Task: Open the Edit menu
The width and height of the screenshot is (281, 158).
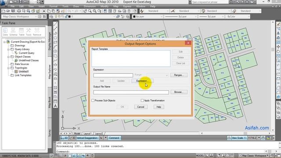Action: pos(22,6)
